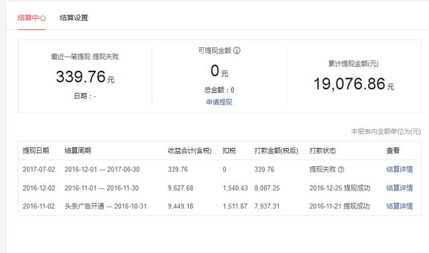This screenshot has width=429, height=253.
Task: Click the payout amount 8,087.25
Action: pos(267,188)
